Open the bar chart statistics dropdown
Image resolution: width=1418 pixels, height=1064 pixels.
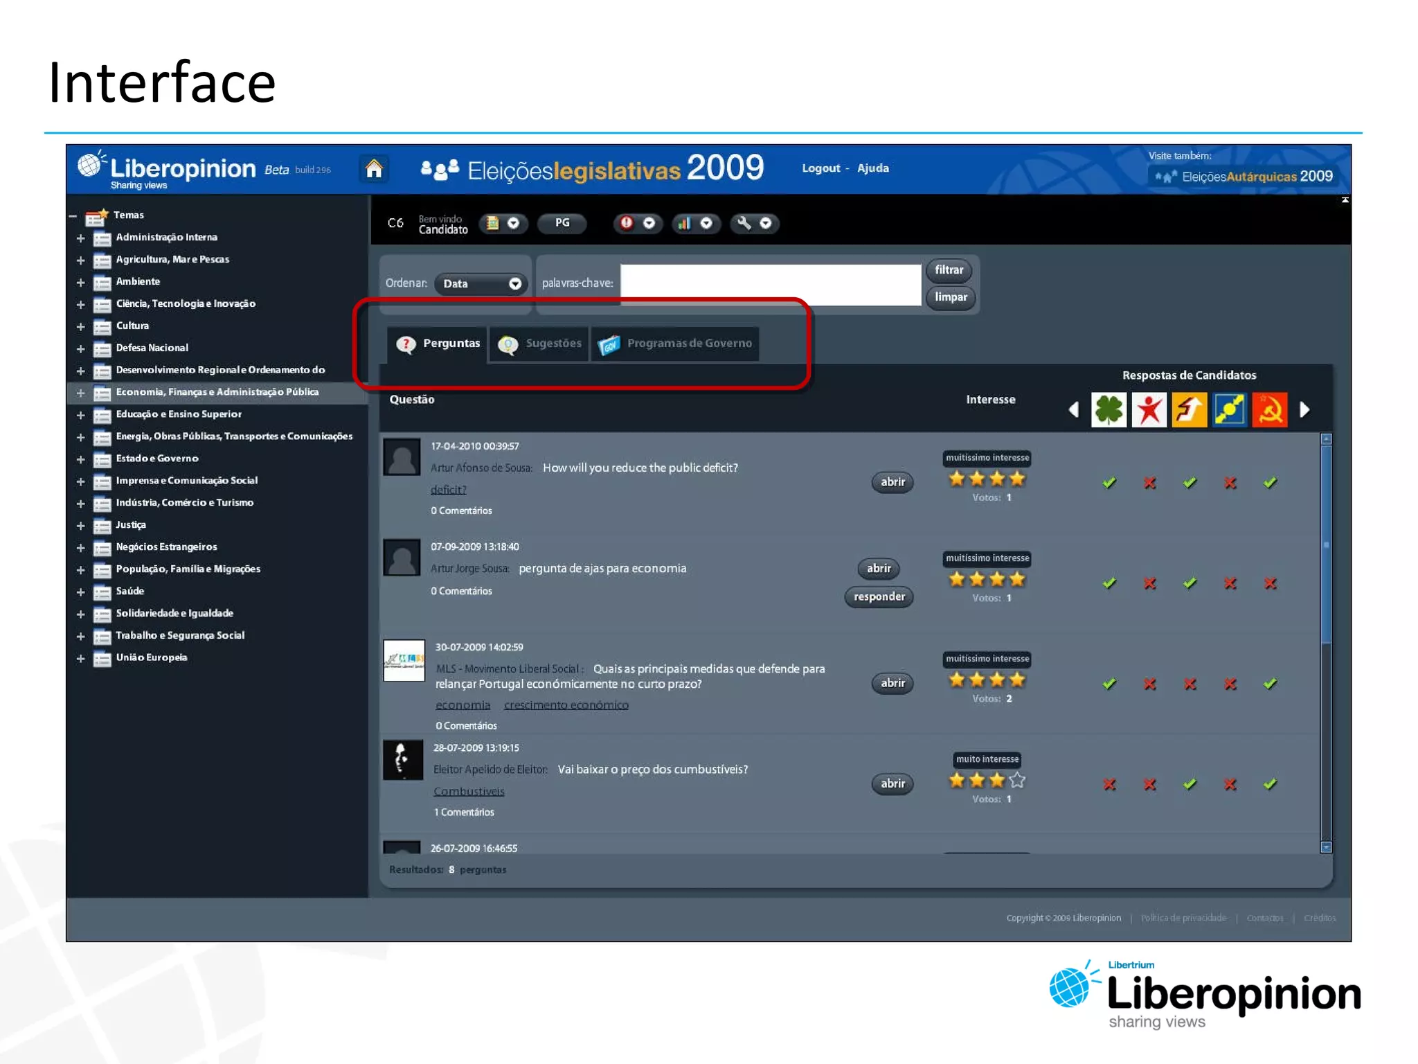click(696, 223)
